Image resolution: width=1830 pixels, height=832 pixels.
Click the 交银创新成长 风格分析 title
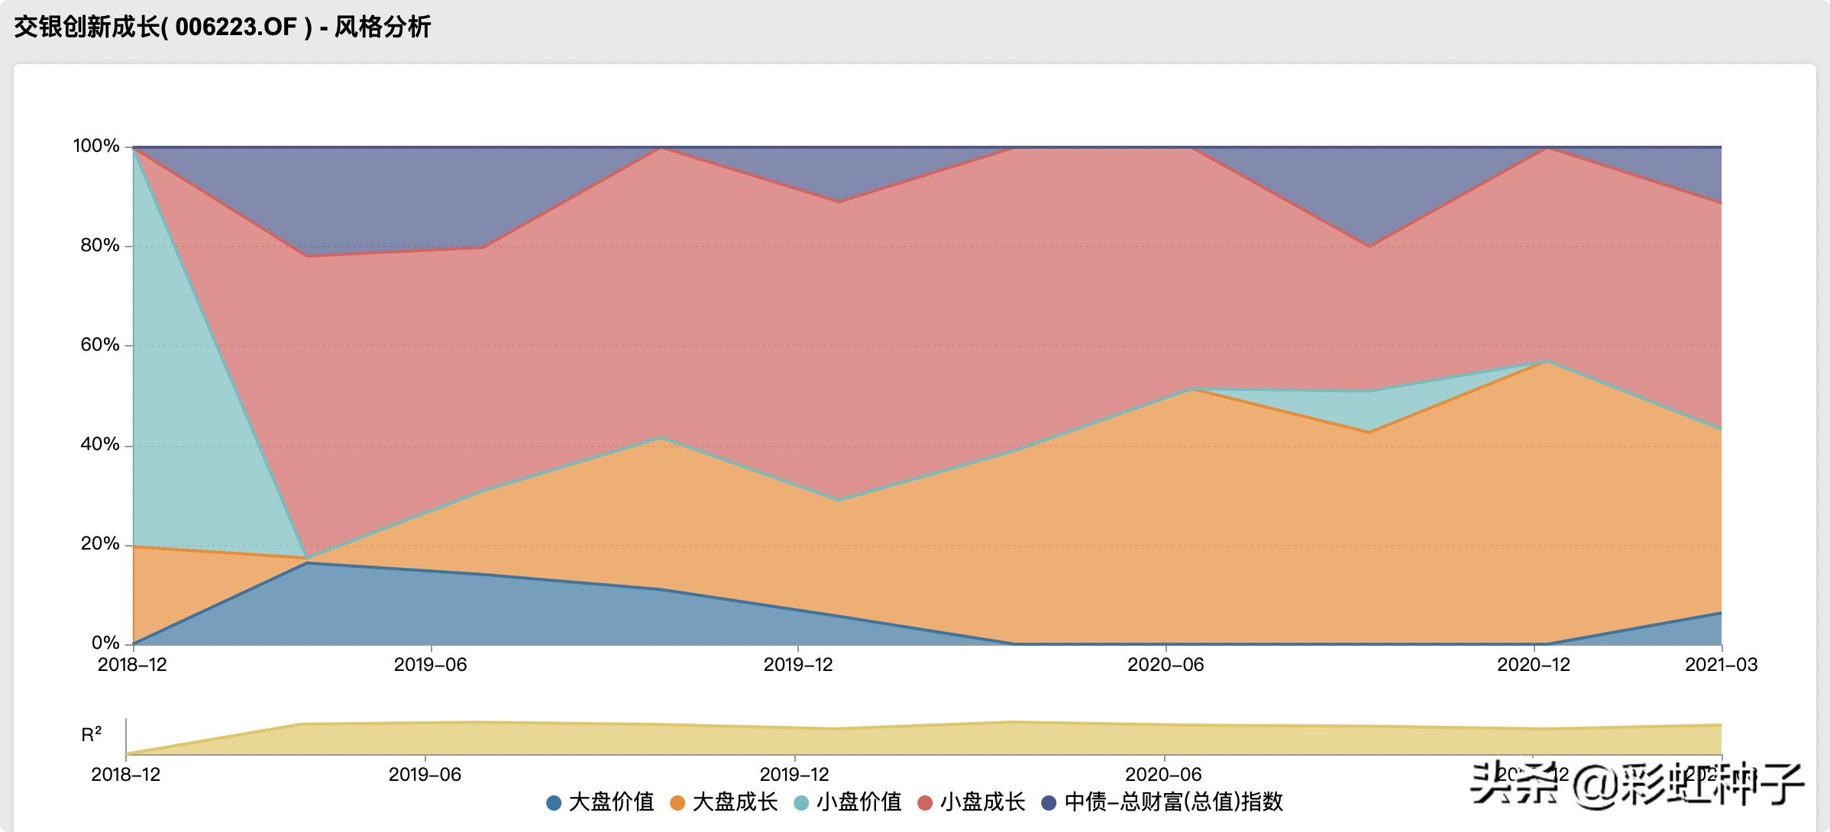tap(222, 27)
